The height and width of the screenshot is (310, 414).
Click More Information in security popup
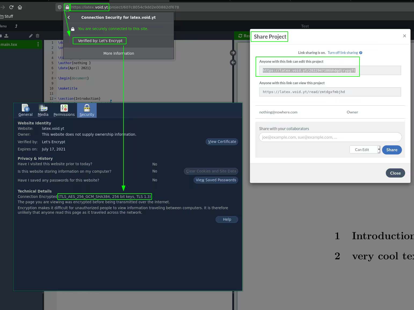(x=119, y=53)
